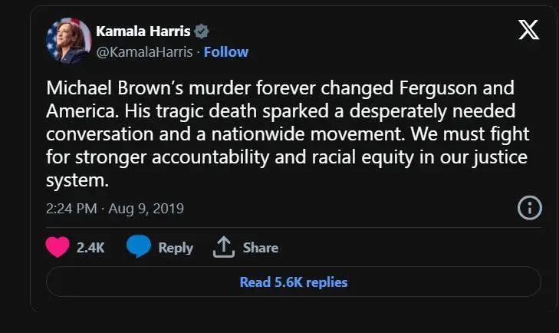Click the Kamala Harris display name
This screenshot has height=333, width=559.
[143, 31]
